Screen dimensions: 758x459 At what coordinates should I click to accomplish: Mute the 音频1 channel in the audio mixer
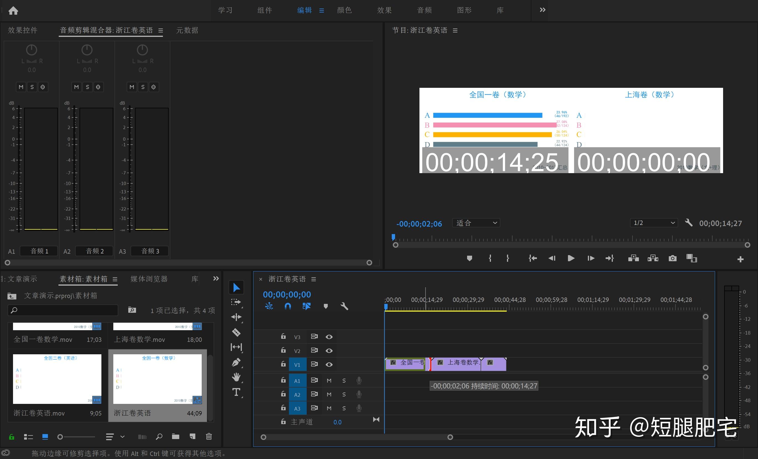(x=21, y=87)
